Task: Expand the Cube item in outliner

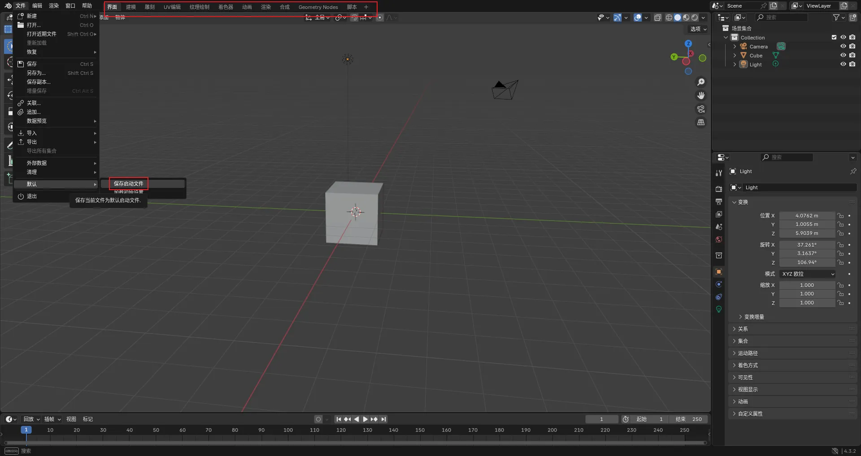Action: [735, 56]
